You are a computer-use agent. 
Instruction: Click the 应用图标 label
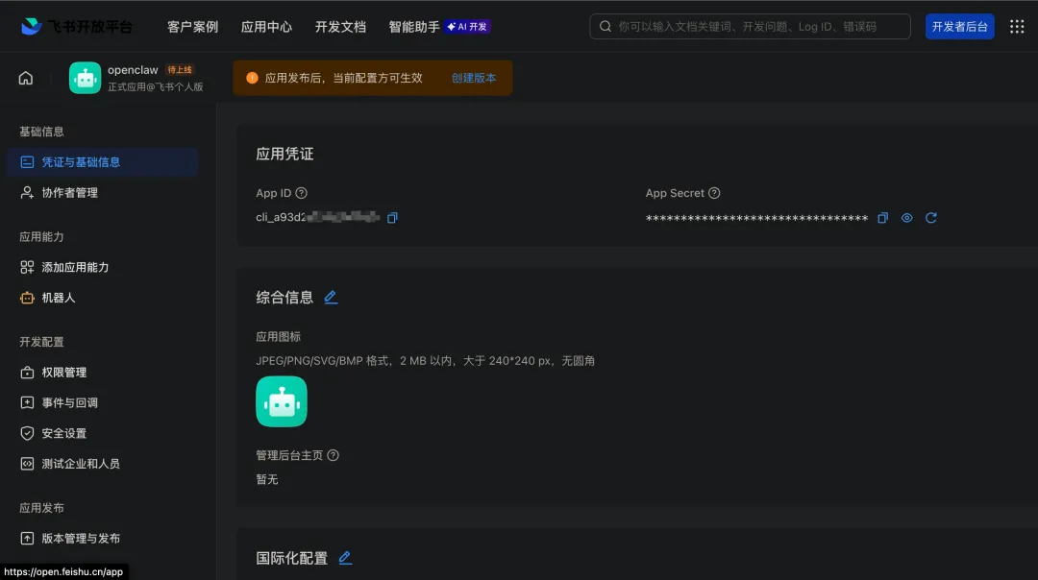pos(278,337)
